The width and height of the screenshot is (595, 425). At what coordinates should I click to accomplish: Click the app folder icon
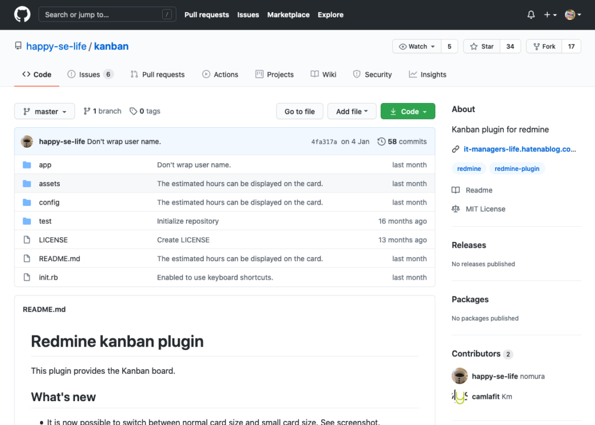(27, 165)
